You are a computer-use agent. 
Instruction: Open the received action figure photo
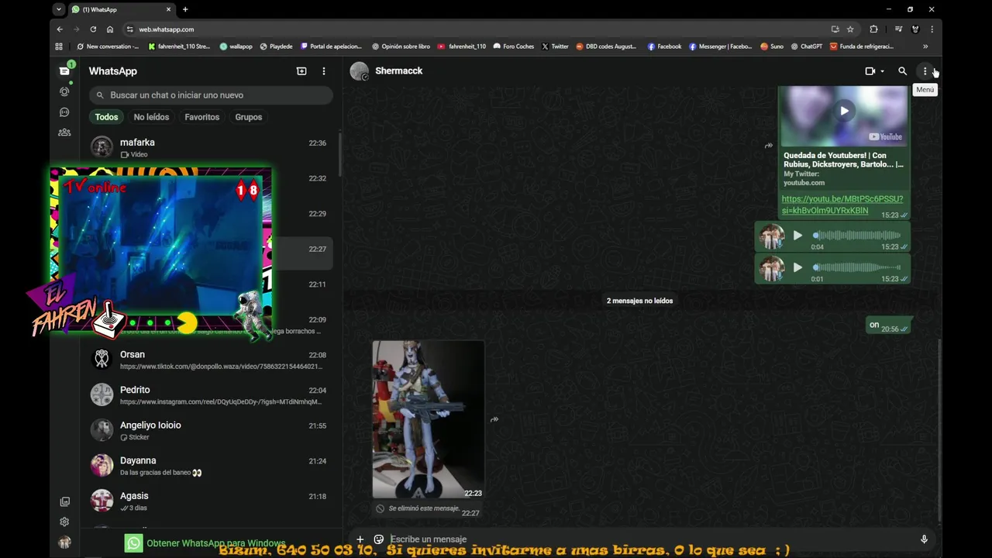429,419
